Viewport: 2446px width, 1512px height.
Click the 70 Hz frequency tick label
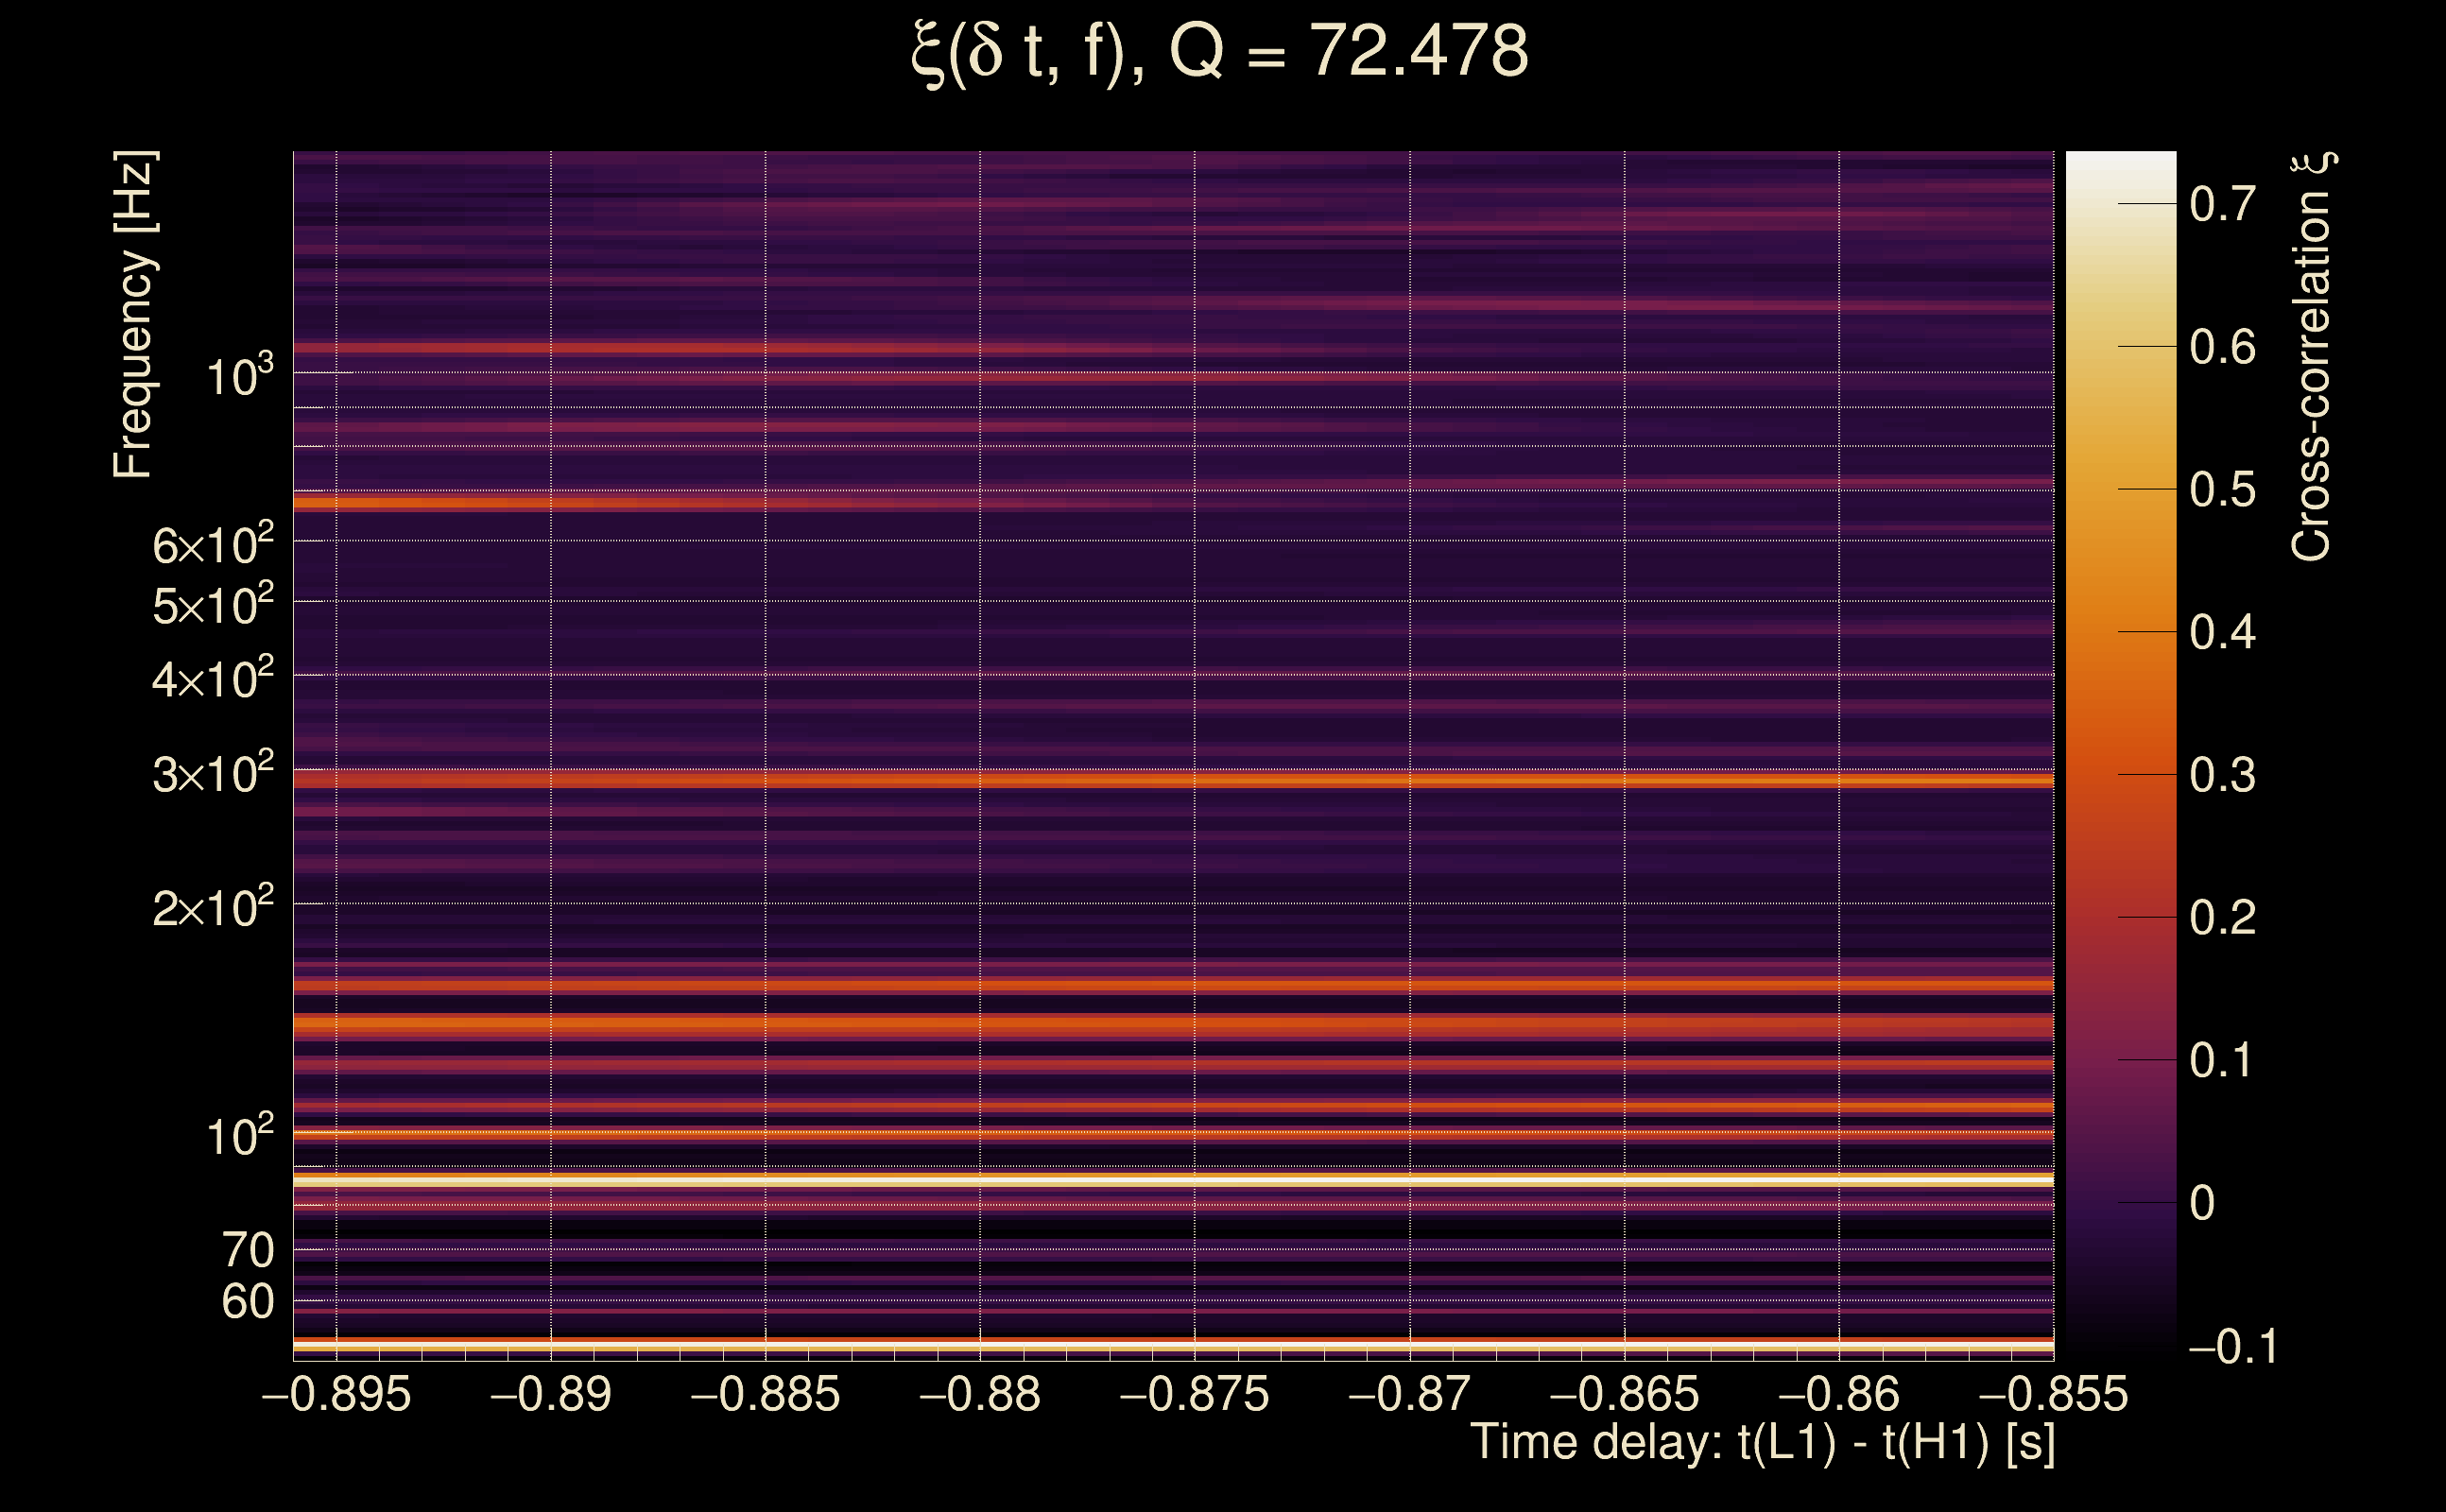tap(247, 1250)
